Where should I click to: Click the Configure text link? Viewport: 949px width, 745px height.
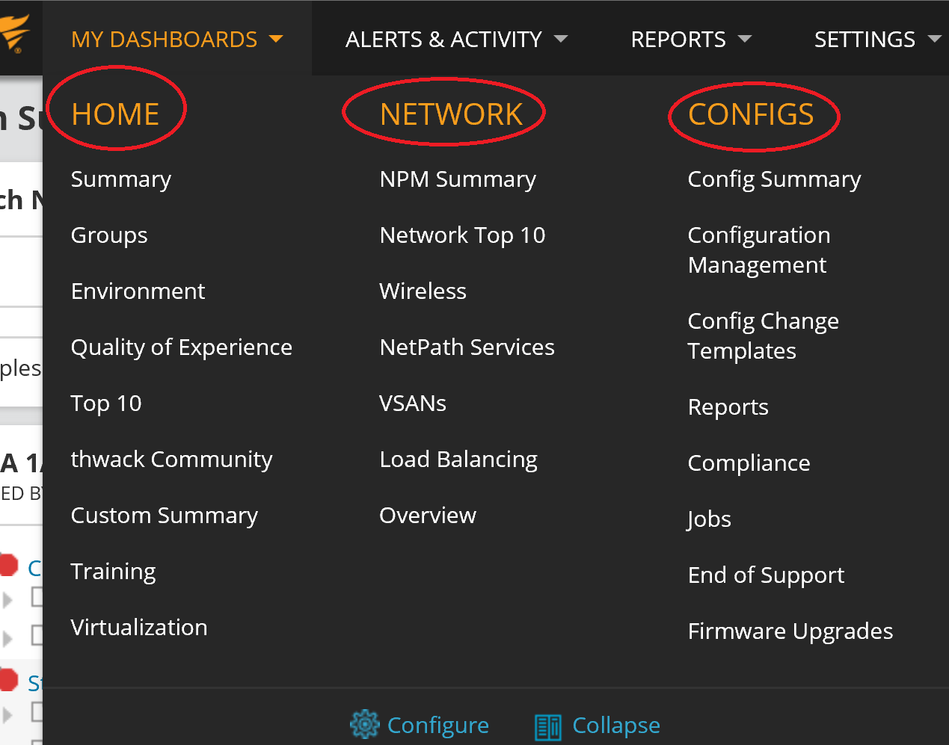pos(438,726)
